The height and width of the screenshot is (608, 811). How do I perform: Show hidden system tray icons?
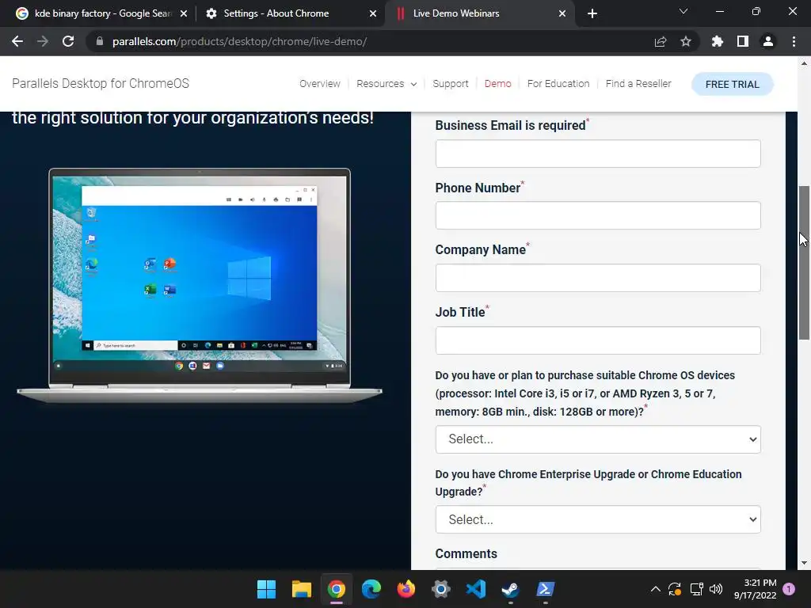click(655, 589)
